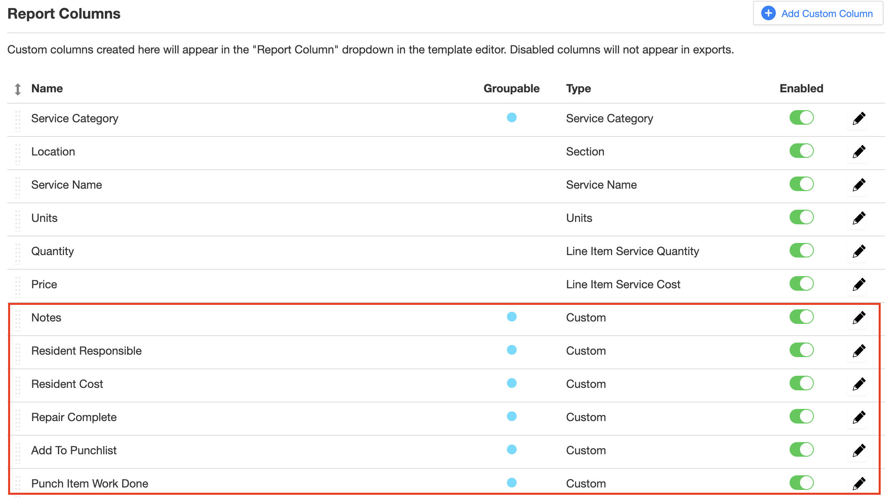Grab the drag handle of Units row
The image size is (890, 498).
click(18, 221)
